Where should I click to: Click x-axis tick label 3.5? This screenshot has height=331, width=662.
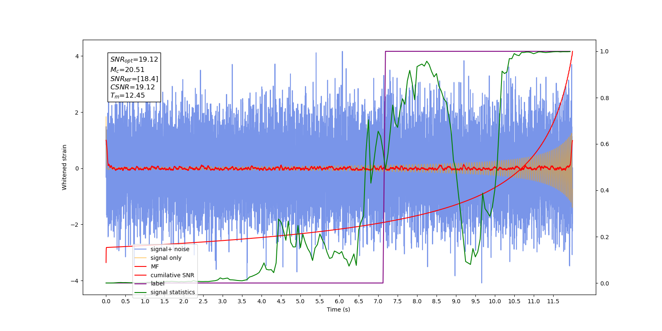(242, 301)
